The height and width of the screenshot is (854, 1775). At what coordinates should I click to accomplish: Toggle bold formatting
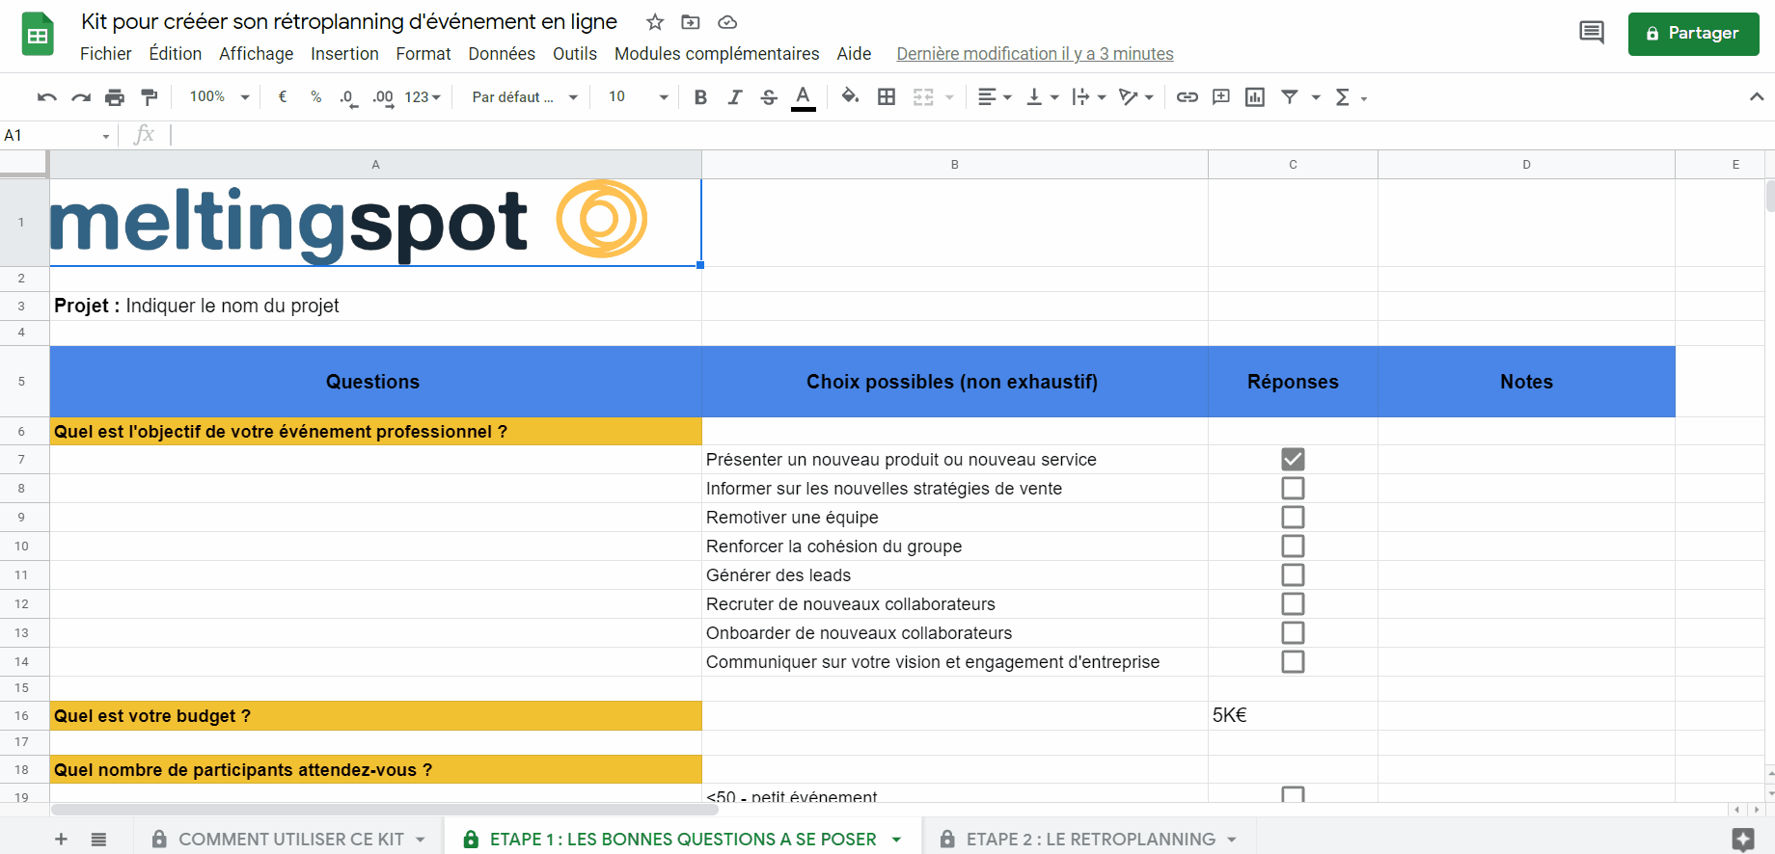[x=700, y=97]
